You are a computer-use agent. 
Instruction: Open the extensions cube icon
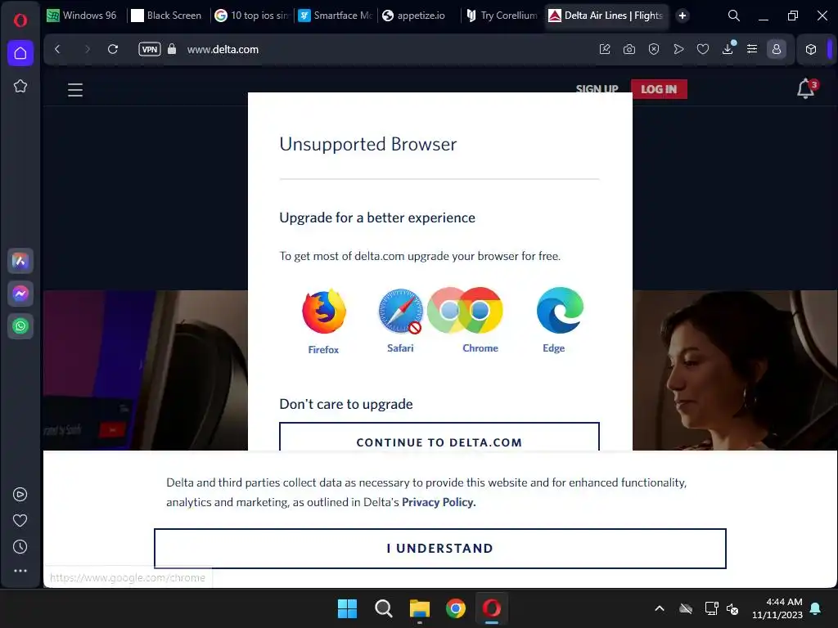click(x=811, y=49)
